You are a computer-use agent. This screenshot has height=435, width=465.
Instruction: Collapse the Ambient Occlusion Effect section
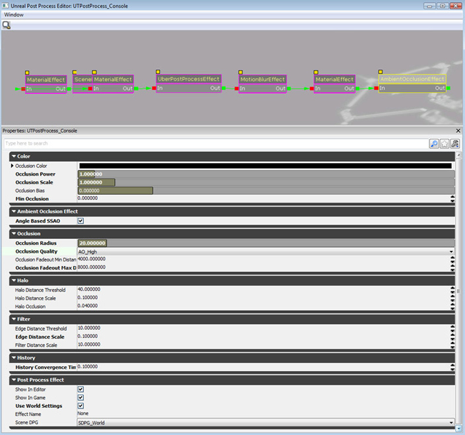click(14, 211)
